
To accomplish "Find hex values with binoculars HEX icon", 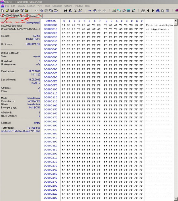I will (x=70, y=11).
